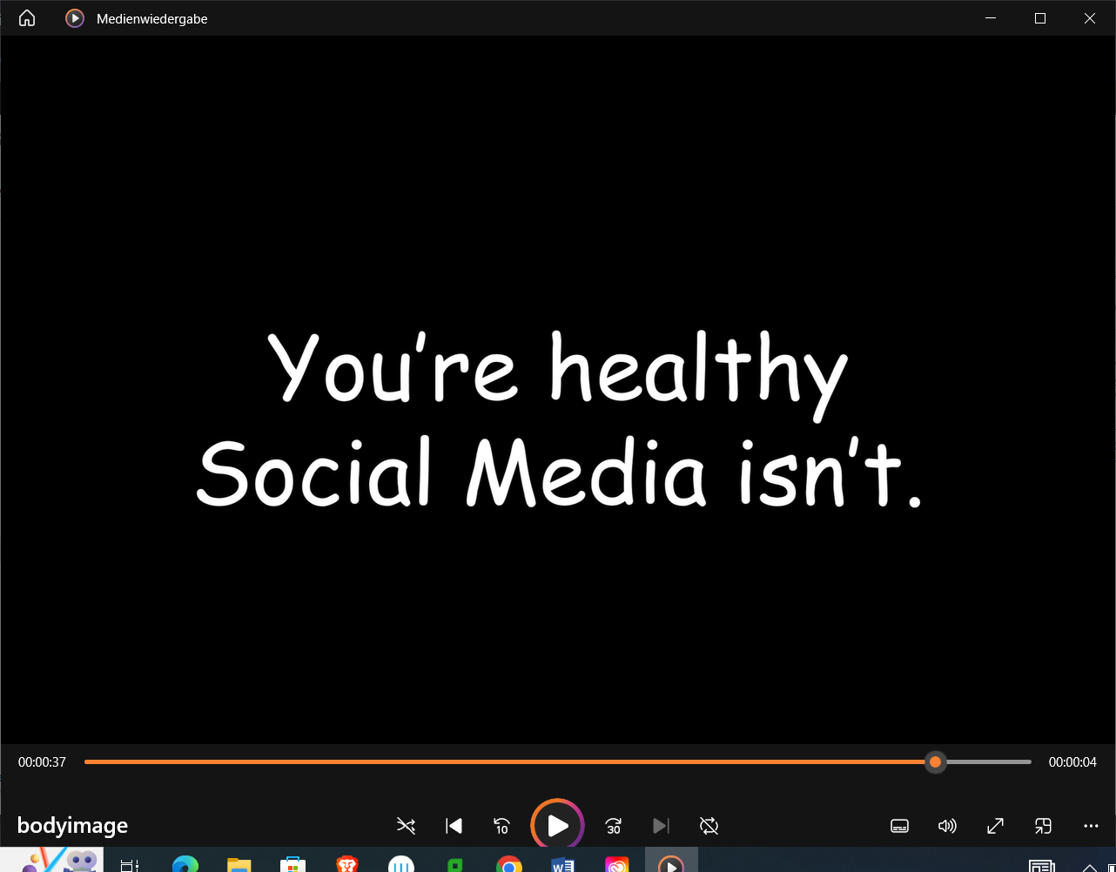This screenshot has height=872, width=1116.
Task: Toggle shuffle mode
Action: 406,826
